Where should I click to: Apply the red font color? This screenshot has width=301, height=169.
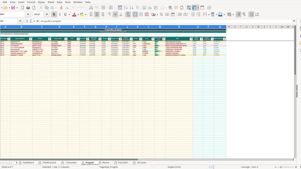coord(74,15)
